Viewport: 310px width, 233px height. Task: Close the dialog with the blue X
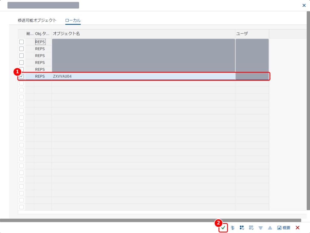coord(304,5)
